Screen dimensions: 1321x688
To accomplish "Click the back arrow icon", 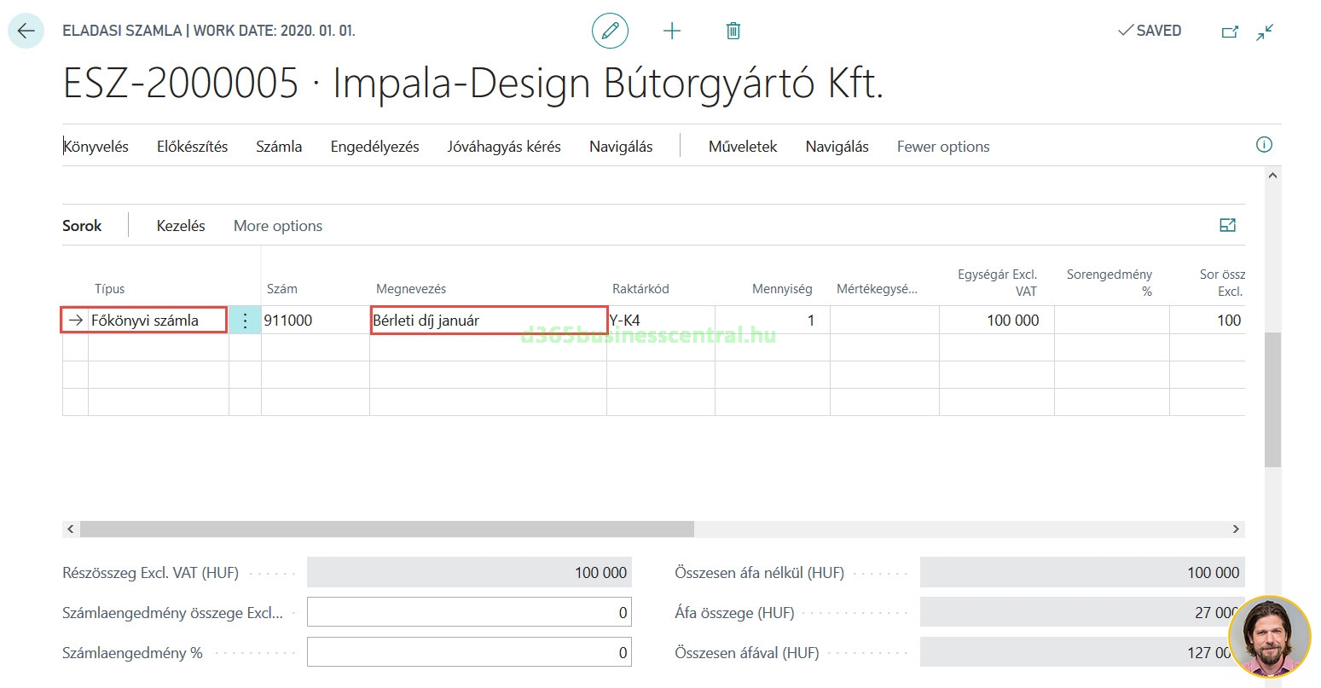I will pyautogui.click(x=26, y=31).
